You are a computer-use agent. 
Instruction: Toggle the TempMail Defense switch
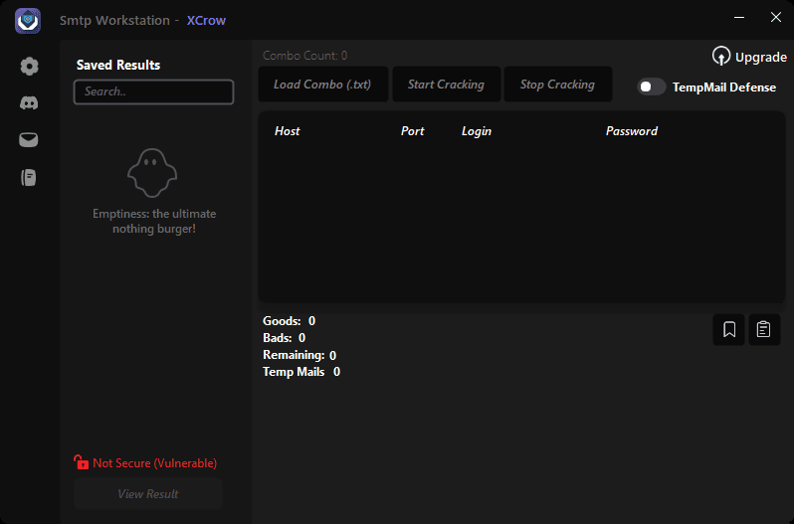point(652,87)
